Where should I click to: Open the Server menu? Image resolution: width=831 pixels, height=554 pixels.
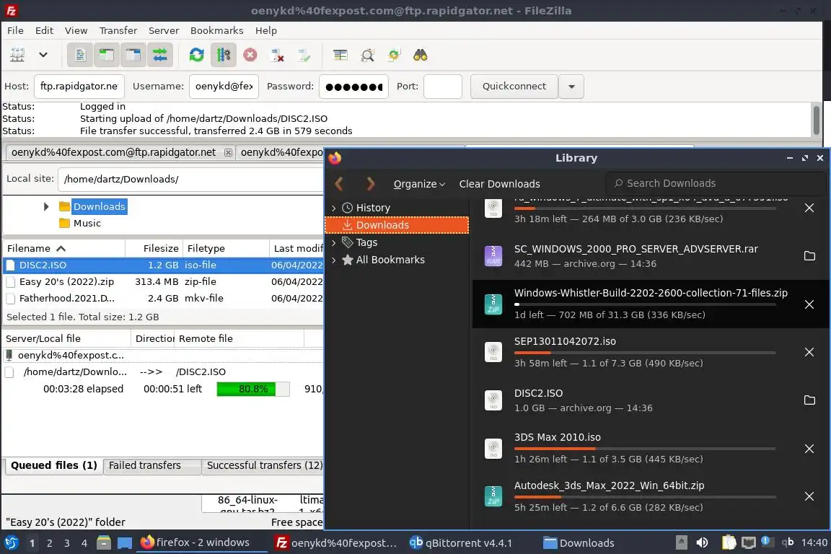[x=163, y=30]
